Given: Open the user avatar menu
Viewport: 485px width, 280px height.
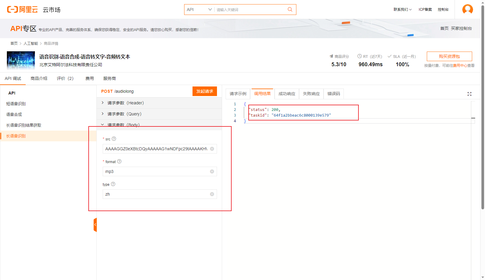Looking at the screenshot, I should pyautogui.click(x=467, y=9).
